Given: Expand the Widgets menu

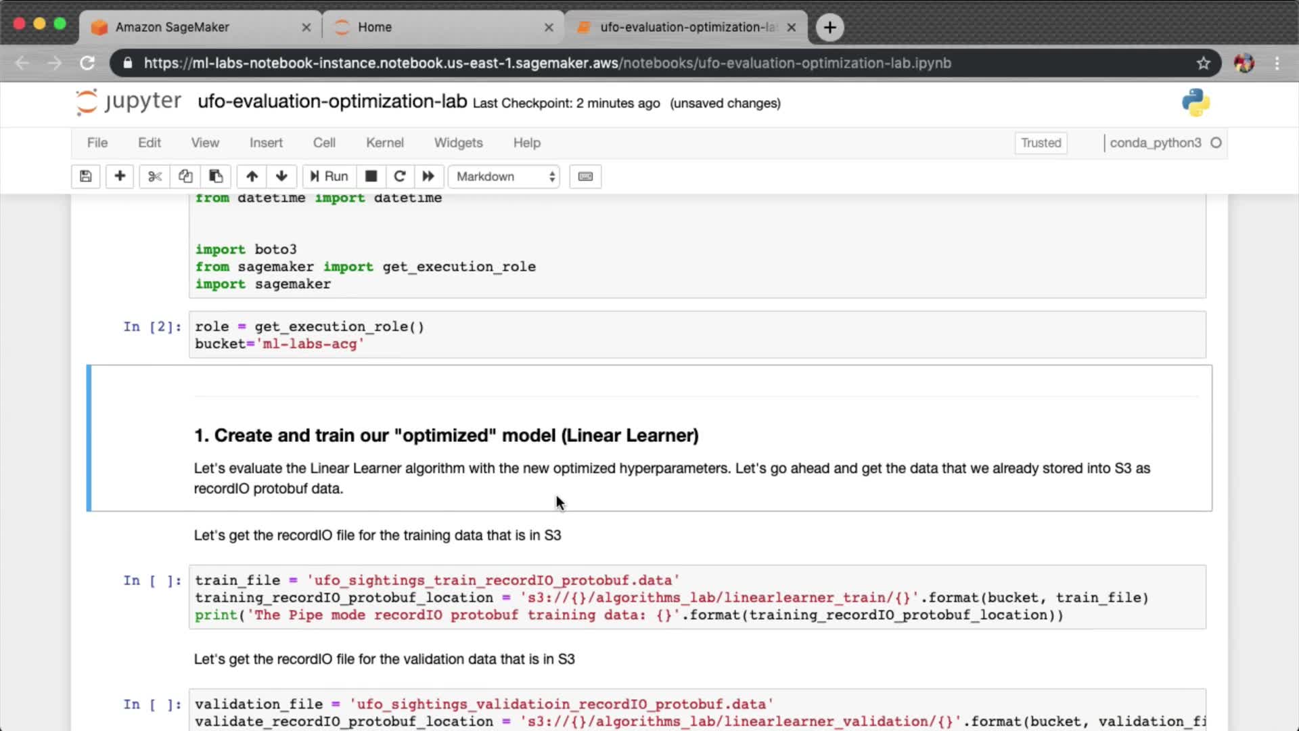Looking at the screenshot, I should 458,143.
